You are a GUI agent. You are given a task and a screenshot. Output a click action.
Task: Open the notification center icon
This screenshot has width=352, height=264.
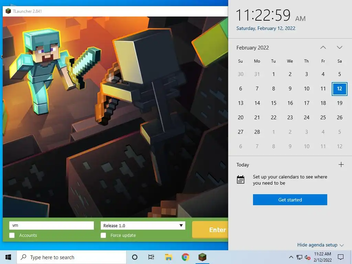point(341,257)
